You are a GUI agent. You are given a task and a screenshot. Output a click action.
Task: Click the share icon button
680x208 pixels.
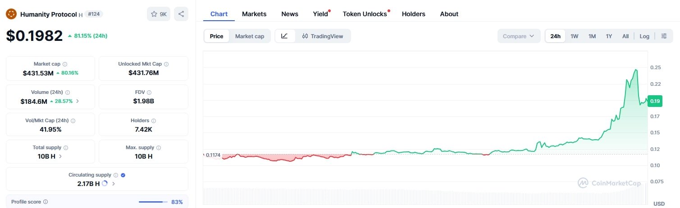click(x=181, y=14)
